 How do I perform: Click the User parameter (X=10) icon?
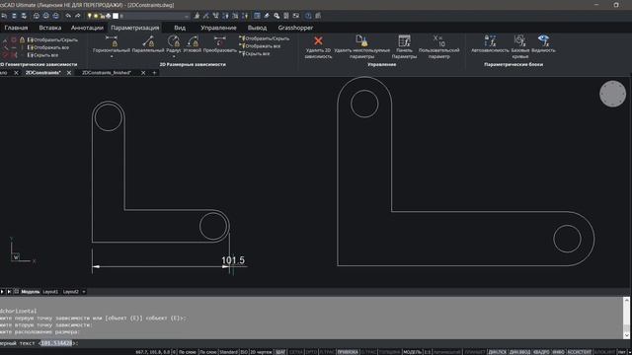click(438, 40)
